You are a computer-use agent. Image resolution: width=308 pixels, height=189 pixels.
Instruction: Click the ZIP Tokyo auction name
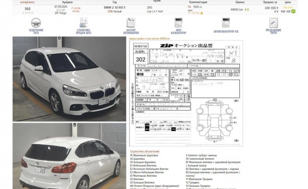61,13
